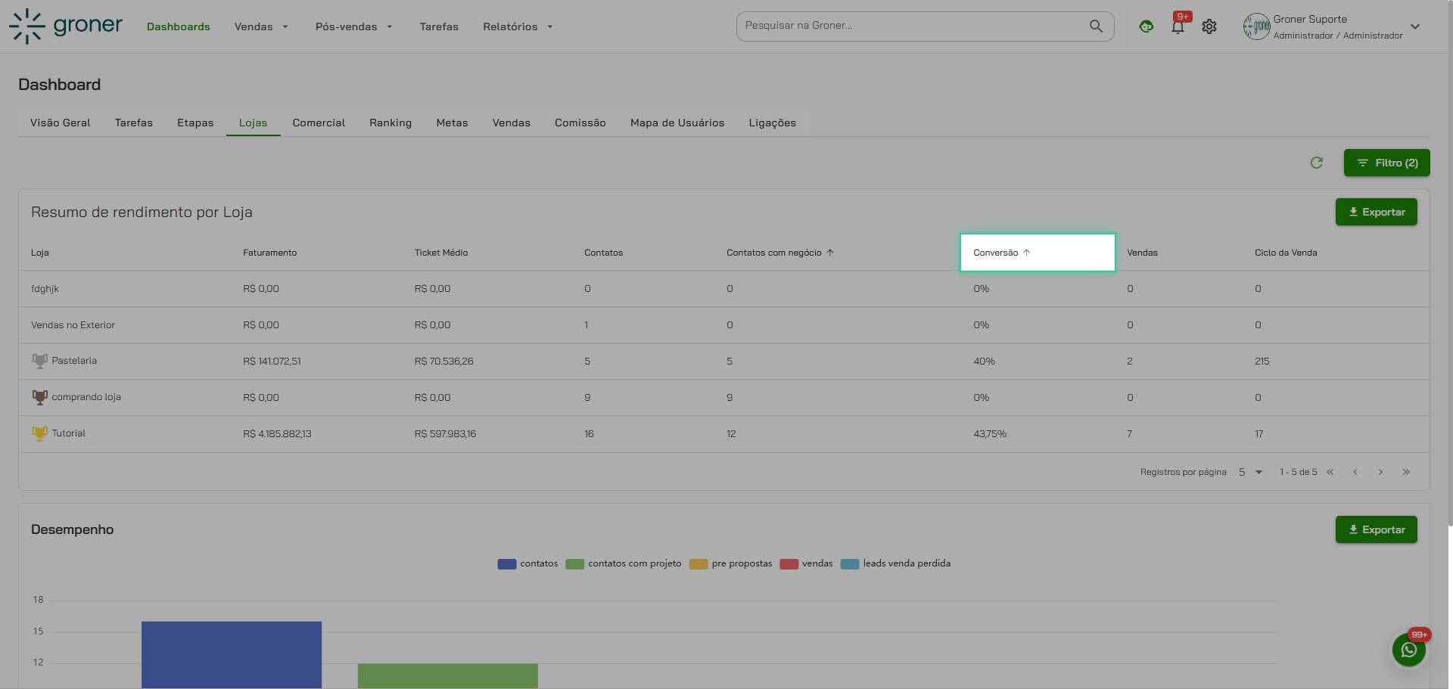Toggle the vendas legend series
1453x689 pixels.
pos(806,563)
